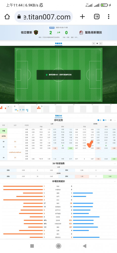Switch to the 動畫直播 tab
The height and width of the screenshot is (253, 117).
[x=58, y=44]
